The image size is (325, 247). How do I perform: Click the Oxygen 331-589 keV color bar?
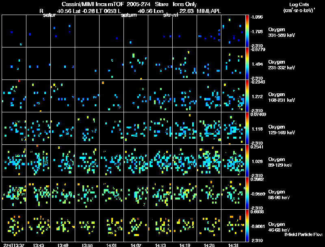tap(248, 31)
